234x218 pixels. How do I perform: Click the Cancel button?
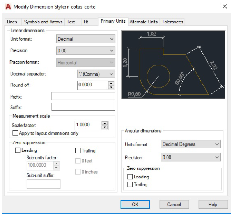174,204
